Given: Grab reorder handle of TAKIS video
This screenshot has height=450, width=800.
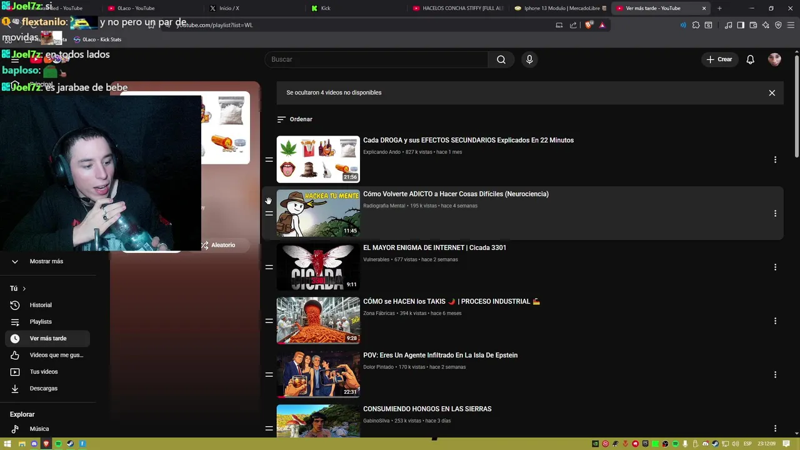Looking at the screenshot, I should pos(269,321).
